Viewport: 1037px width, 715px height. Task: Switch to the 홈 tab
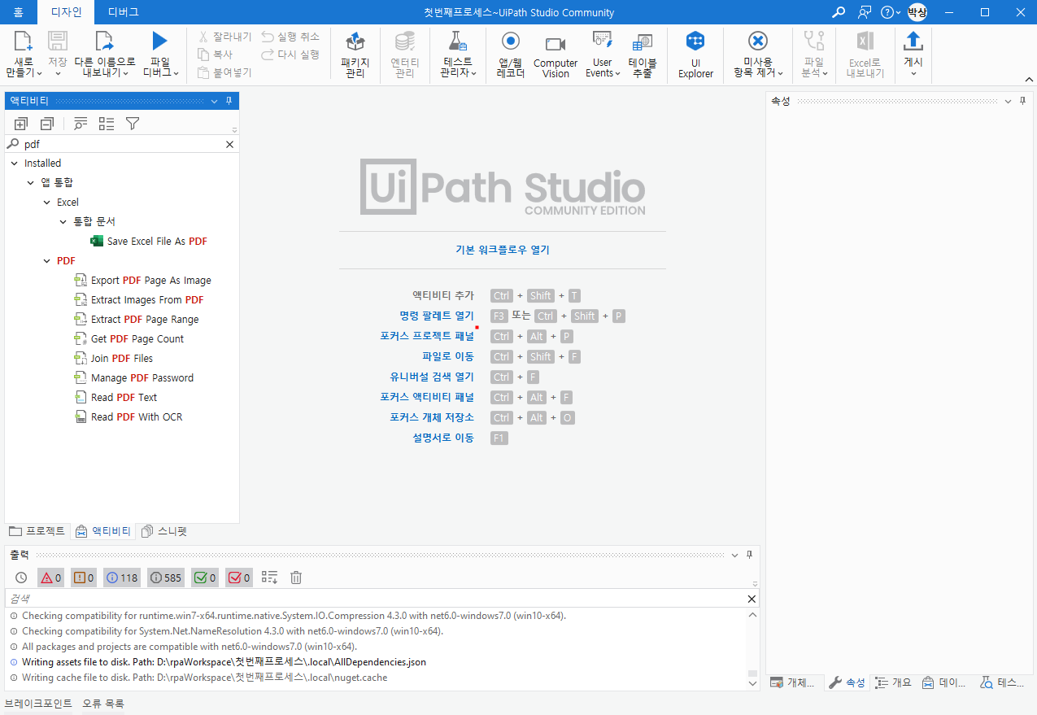tap(19, 12)
